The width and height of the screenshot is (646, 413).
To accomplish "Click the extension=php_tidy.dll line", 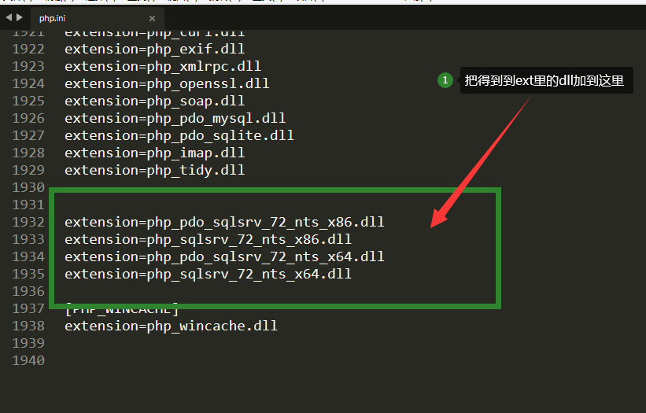I will tap(154, 170).
